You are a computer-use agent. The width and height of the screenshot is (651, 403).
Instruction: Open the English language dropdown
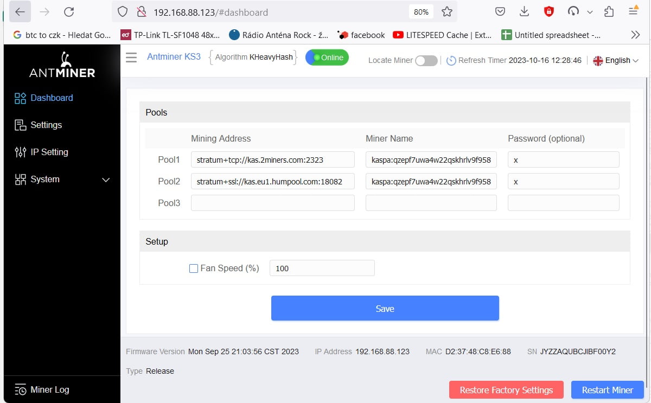tap(616, 61)
